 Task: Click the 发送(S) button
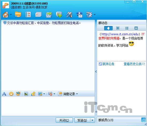[x=82, y=120]
